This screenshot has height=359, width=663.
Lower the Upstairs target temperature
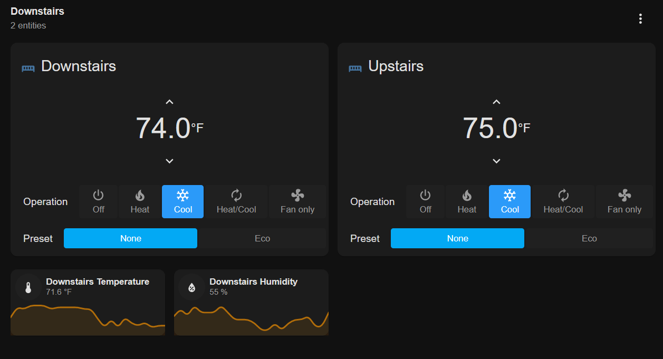point(496,161)
